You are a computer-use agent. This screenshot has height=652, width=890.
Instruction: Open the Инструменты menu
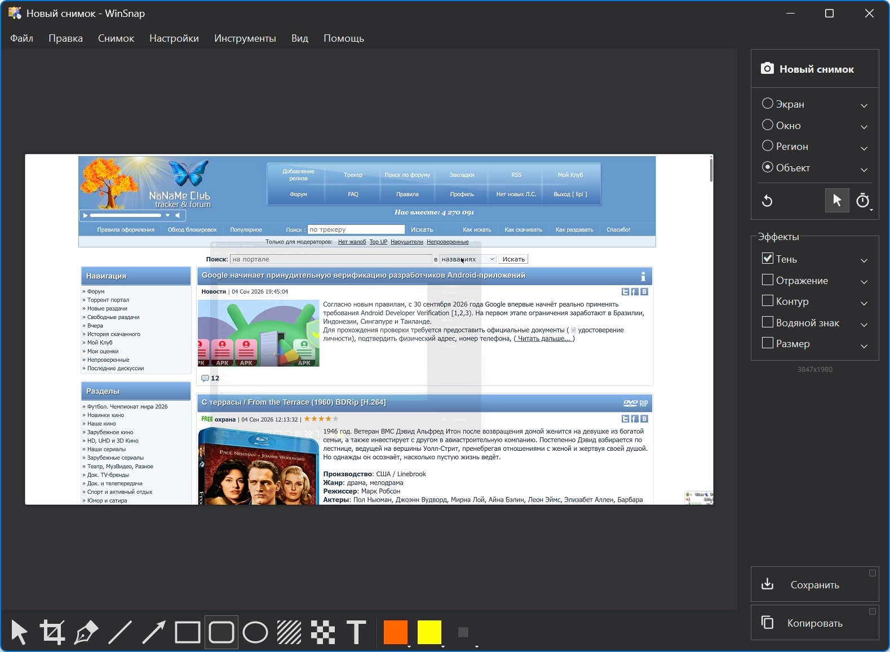pos(245,38)
